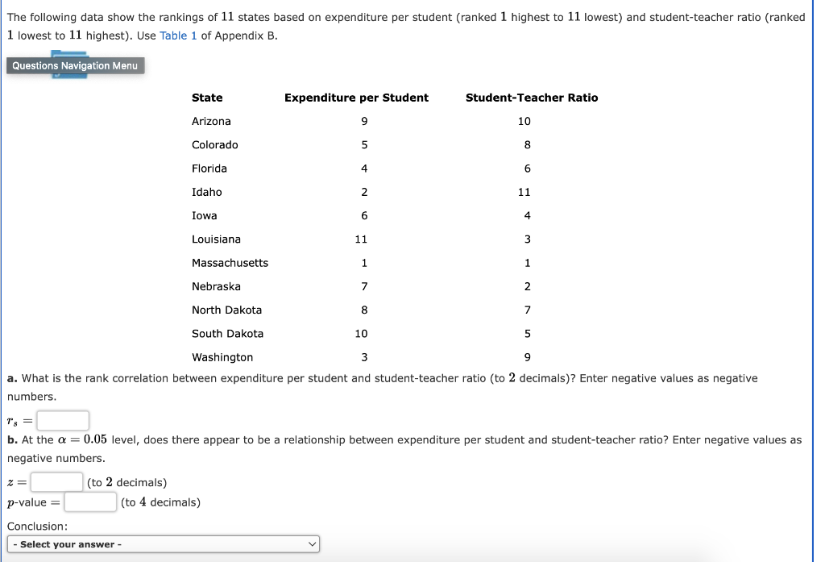Click inside the p-value box
825x562 pixels.
tap(89, 501)
